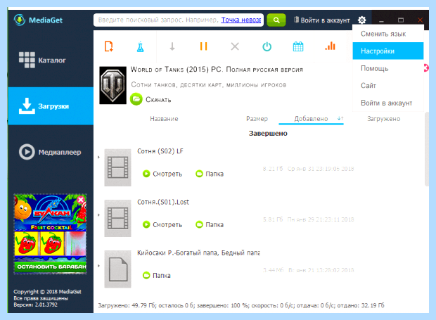Follow the Точка невозврата example link
The width and height of the screenshot is (436, 320).
point(241,20)
